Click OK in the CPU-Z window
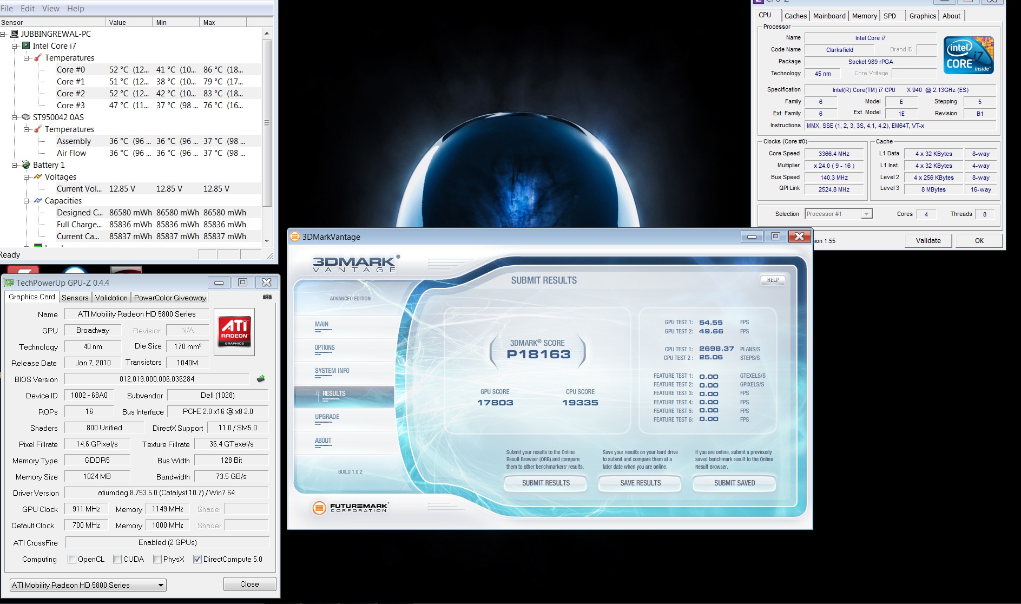Screen dimensions: 1021x604 coord(979,241)
